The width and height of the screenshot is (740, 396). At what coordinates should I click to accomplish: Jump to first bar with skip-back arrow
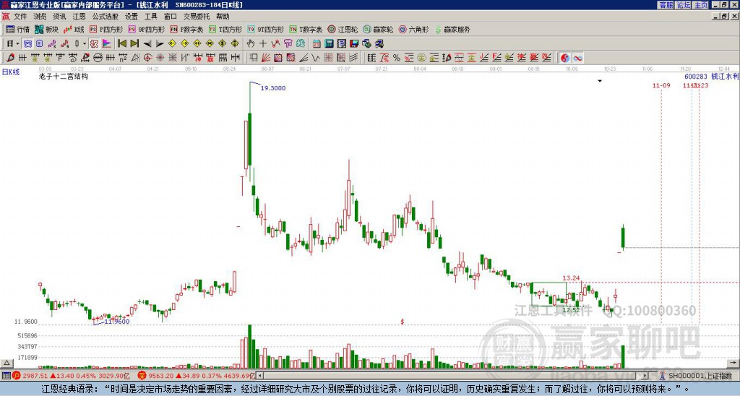121,43
